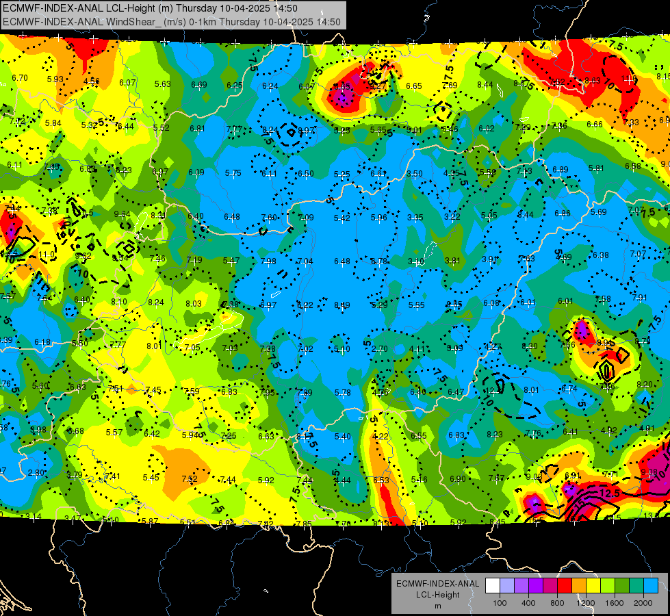Click the wind shear value '4.22'
This screenshot has height=616, width=670.
click(381, 437)
